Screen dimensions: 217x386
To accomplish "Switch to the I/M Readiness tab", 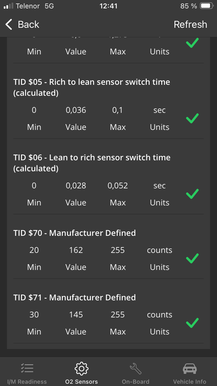I will [27, 382].
